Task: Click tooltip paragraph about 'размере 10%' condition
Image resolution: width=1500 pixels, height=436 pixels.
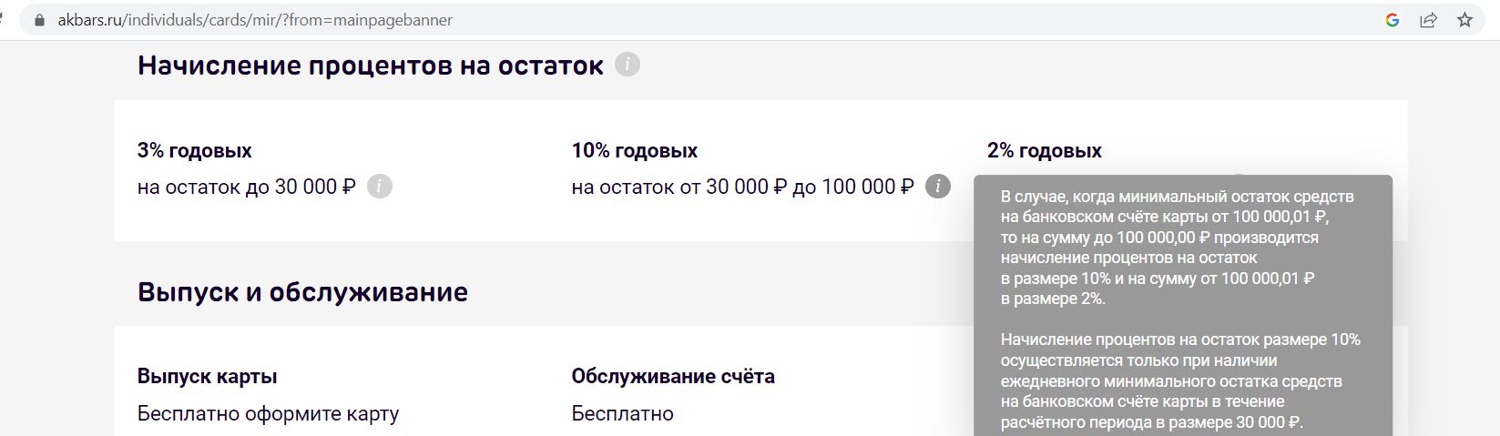Action: (x=1180, y=380)
